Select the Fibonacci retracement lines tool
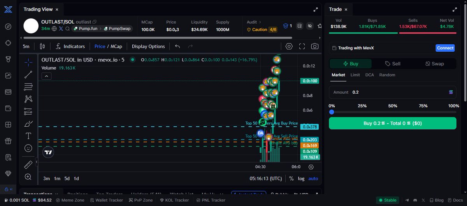467x206 pixels. tap(28, 87)
